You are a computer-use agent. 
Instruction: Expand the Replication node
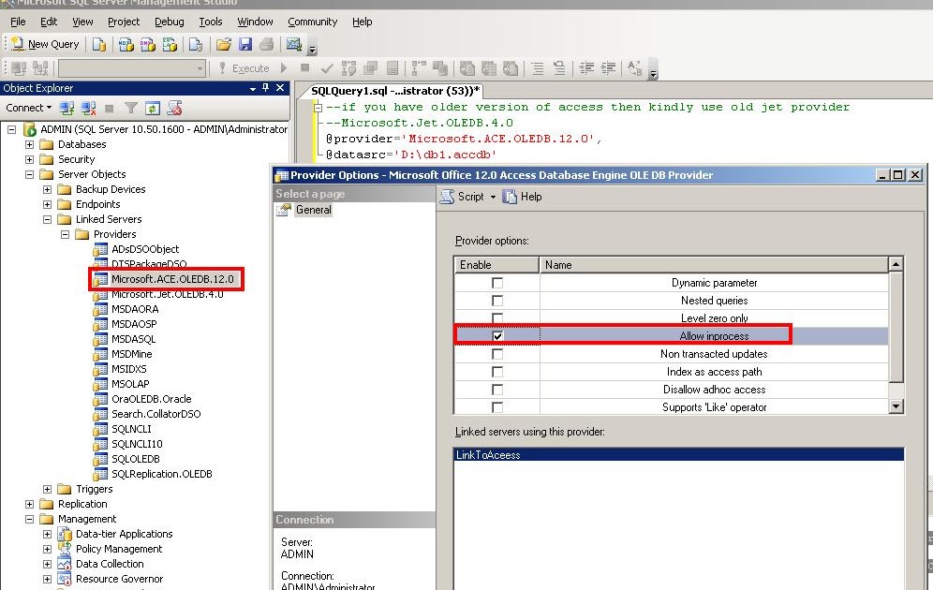click(x=31, y=504)
